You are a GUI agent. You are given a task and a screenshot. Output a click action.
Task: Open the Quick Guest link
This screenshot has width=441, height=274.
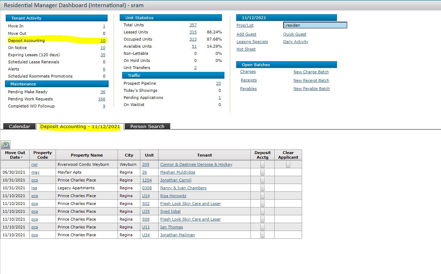[295, 34]
